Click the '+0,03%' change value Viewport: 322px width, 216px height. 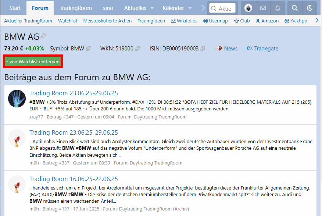pyautogui.click(x=34, y=49)
